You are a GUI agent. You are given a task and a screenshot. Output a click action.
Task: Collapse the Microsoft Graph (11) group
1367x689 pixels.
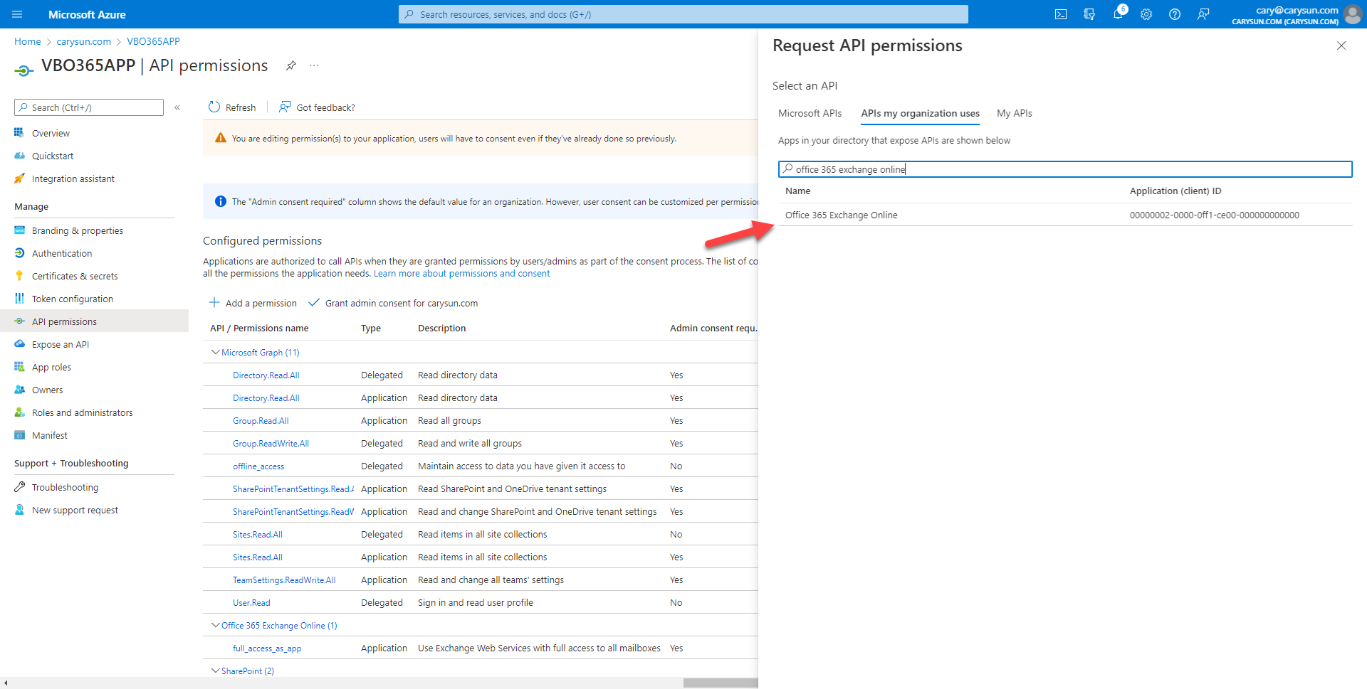(216, 352)
